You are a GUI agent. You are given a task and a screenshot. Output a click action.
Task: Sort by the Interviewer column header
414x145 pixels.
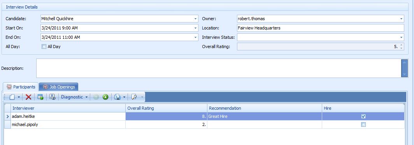click(x=68, y=108)
